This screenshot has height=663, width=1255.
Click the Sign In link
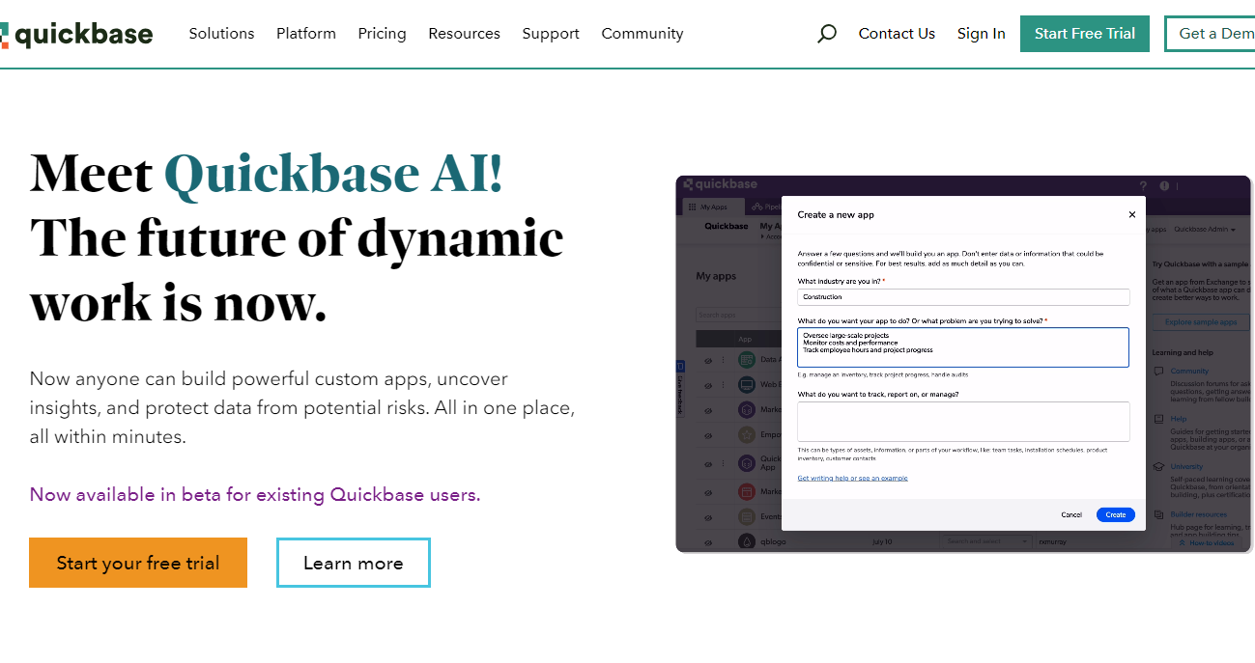(x=981, y=34)
